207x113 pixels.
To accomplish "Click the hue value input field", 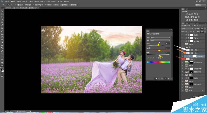I will click(x=168, y=44).
